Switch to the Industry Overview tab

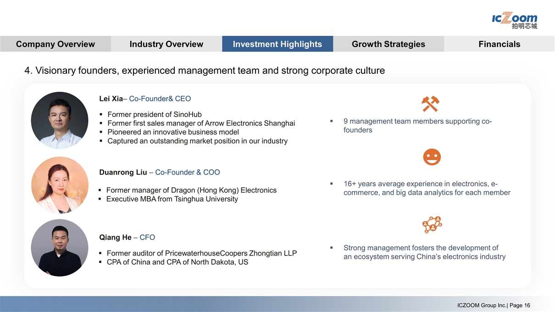pyautogui.click(x=166, y=44)
